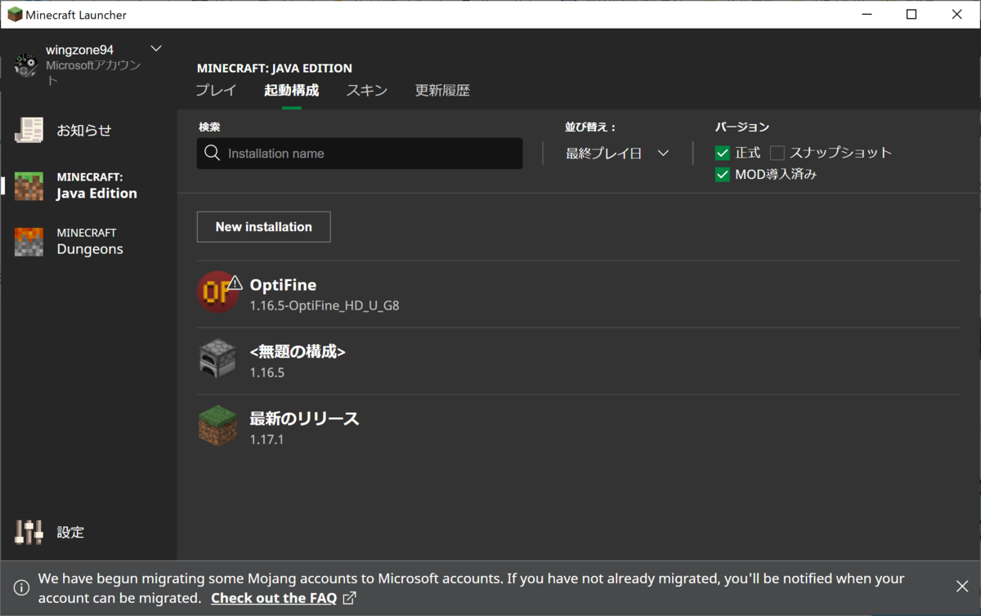The image size is (981, 616).
Task: Click the お知らせ newspaper icon
Action: pos(29,131)
